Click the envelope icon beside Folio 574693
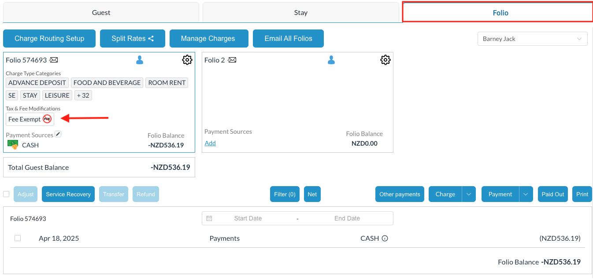The width and height of the screenshot is (593, 279). point(54,60)
